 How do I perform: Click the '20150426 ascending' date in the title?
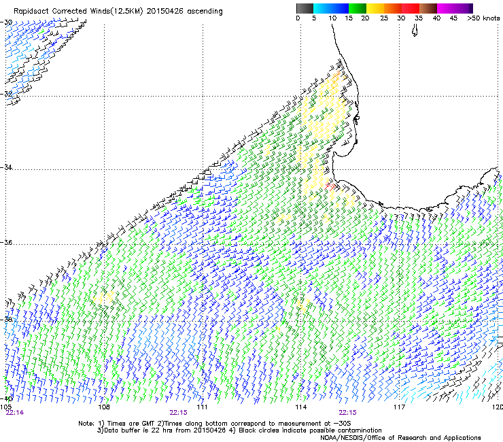(184, 12)
